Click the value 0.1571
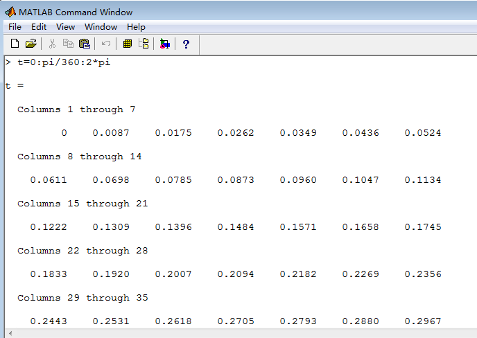The image size is (477, 338). [298, 227]
